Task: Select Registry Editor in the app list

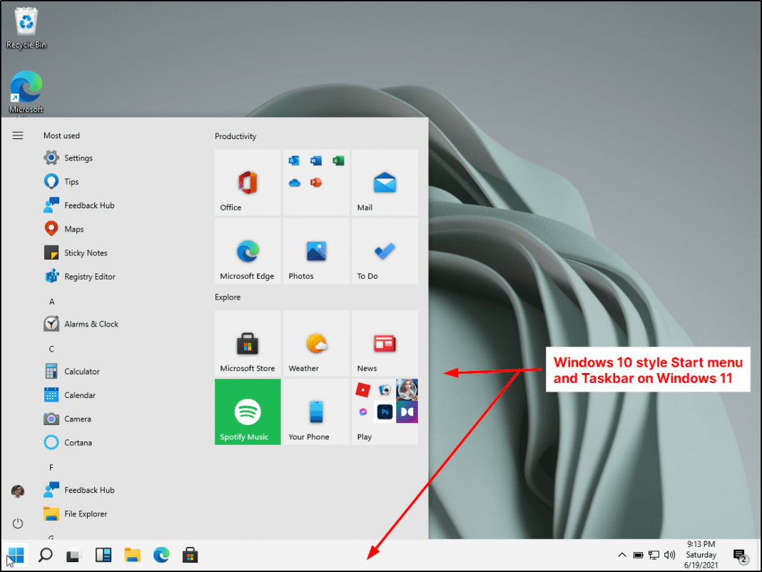Action: [x=89, y=277]
